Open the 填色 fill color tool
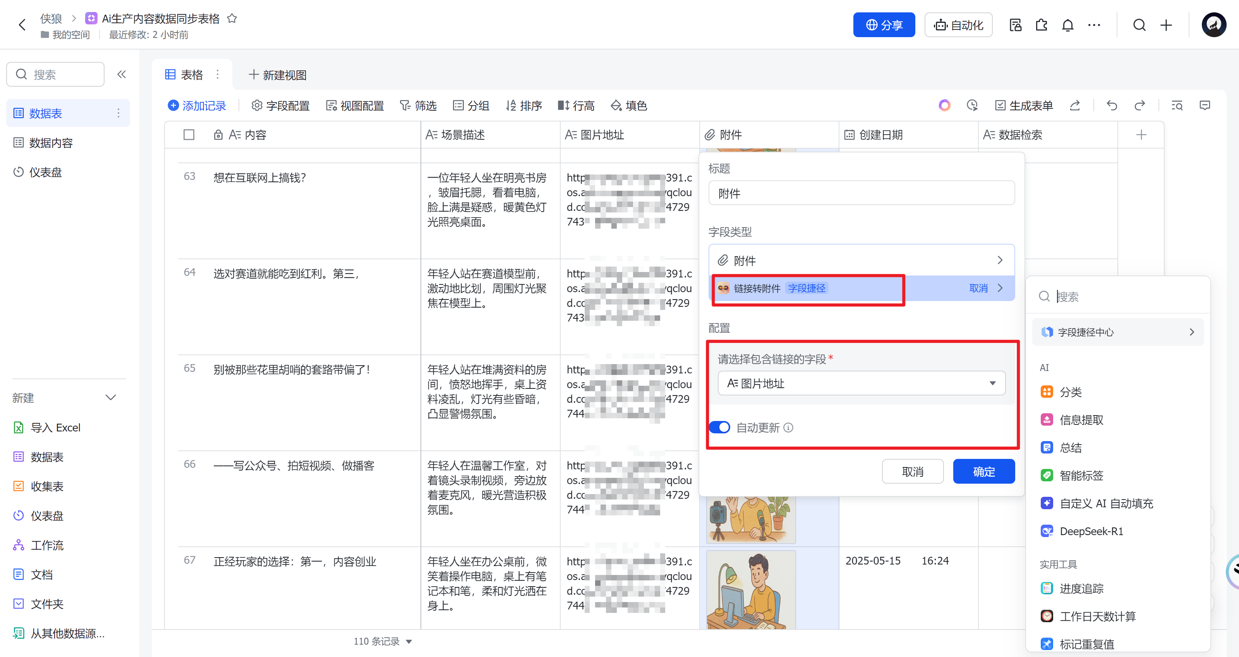The height and width of the screenshot is (657, 1239). point(629,106)
